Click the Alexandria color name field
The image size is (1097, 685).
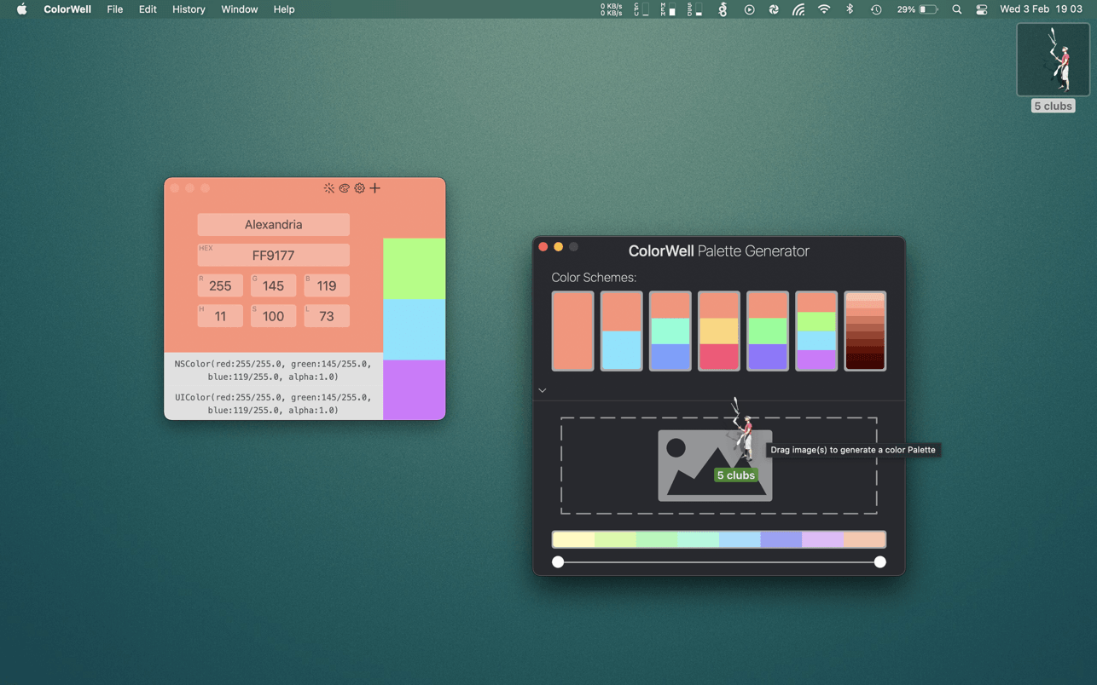click(273, 225)
